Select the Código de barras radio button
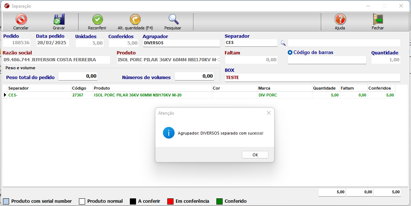This screenshot has width=411, height=206. tap(290, 53)
